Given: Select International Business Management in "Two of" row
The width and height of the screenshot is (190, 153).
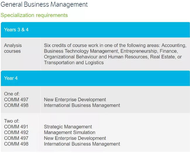Looking at the screenshot, I should pyautogui.click(x=82, y=144).
